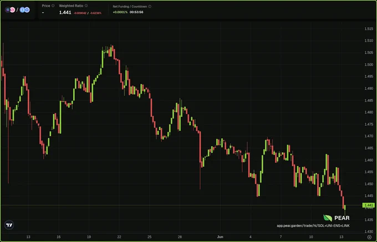Click the 1.441 current price label

click(x=369, y=205)
